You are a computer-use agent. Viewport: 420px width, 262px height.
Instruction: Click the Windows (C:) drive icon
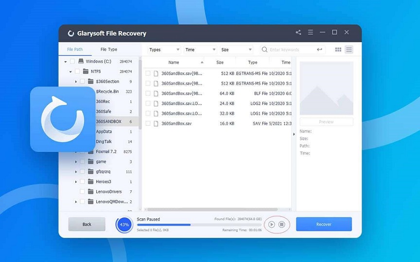click(x=81, y=61)
